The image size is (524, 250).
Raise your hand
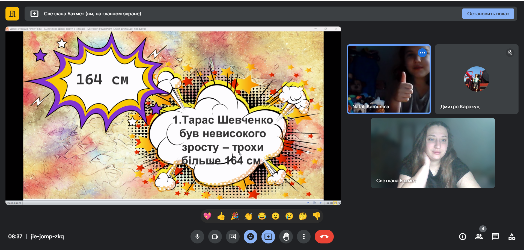286,237
